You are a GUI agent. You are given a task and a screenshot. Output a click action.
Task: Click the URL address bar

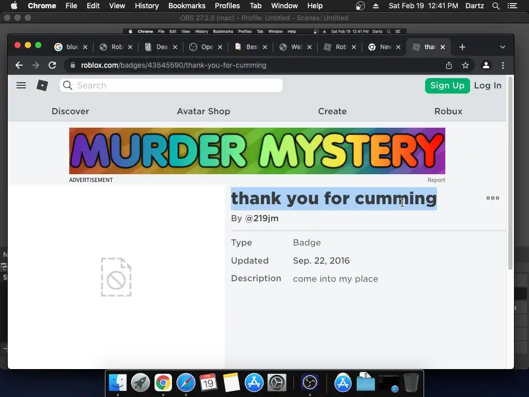pos(256,65)
